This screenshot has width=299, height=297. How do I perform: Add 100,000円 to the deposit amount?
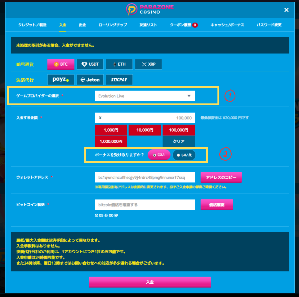pos(179,130)
